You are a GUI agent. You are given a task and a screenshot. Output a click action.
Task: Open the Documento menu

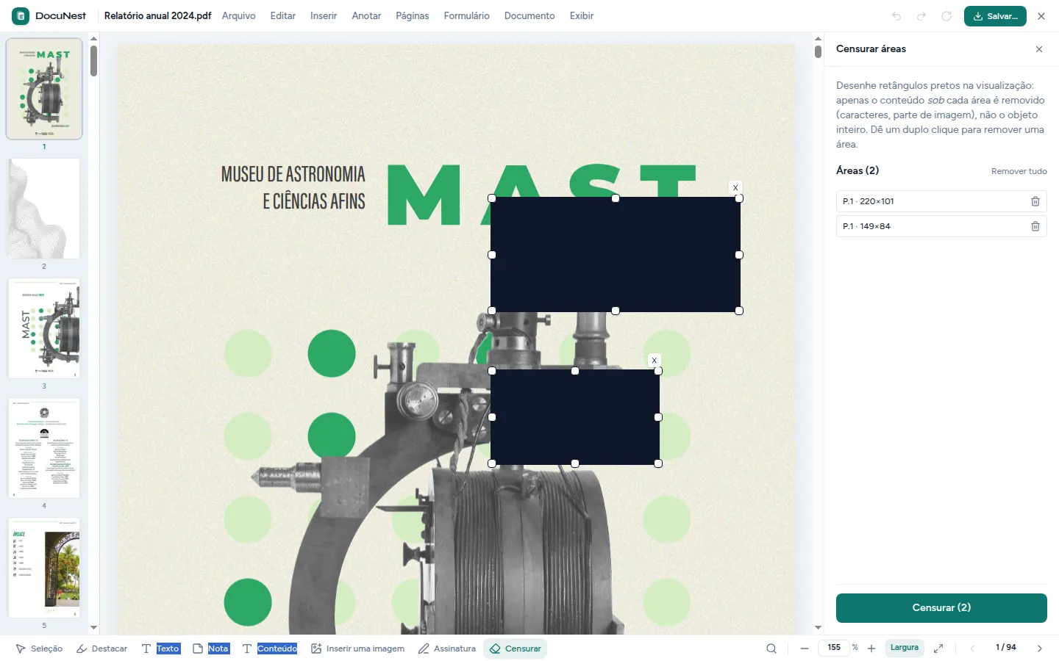529,16
